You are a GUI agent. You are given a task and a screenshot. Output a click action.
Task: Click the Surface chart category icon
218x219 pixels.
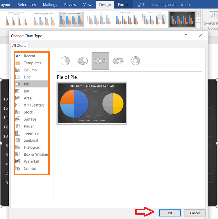18,119
